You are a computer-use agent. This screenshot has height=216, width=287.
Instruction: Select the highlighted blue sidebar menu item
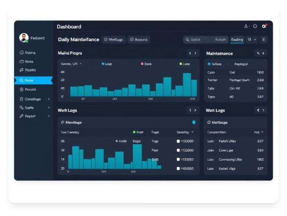[x=33, y=80]
